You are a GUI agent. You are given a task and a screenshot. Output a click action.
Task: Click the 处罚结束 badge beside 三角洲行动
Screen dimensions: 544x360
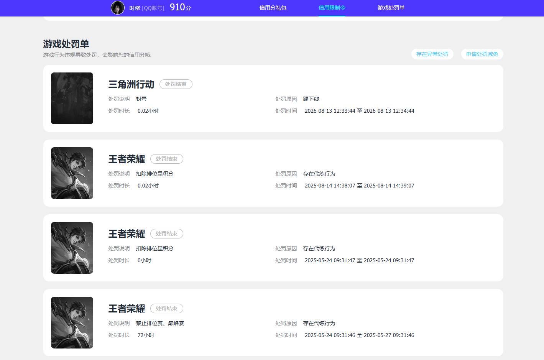click(x=176, y=84)
